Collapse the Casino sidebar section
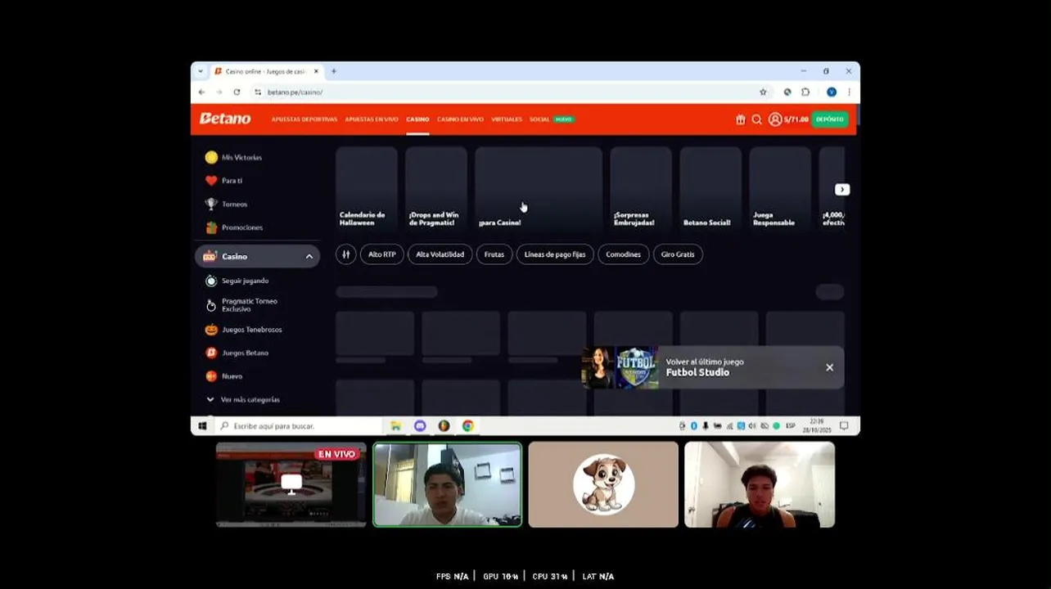The width and height of the screenshot is (1051, 589). tap(309, 257)
